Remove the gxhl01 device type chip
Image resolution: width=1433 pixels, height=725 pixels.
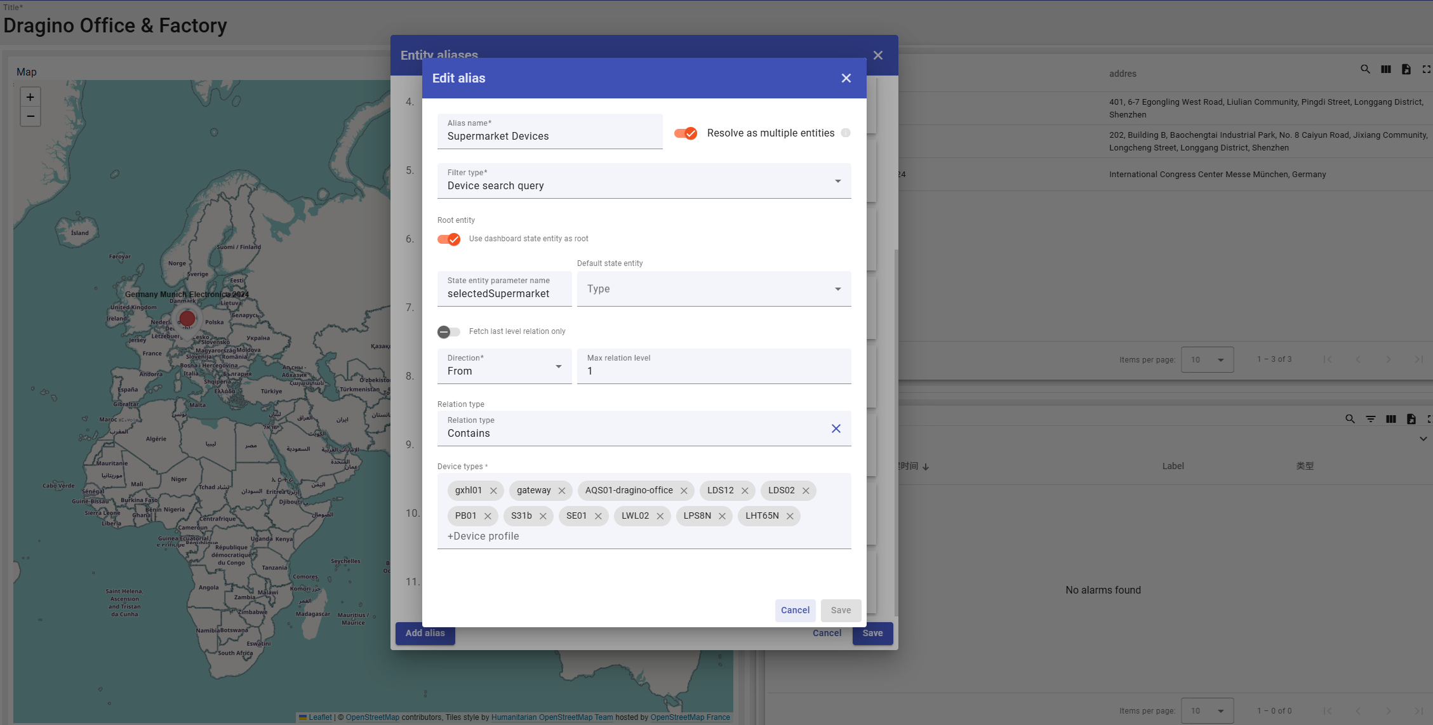[x=493, y=491]
